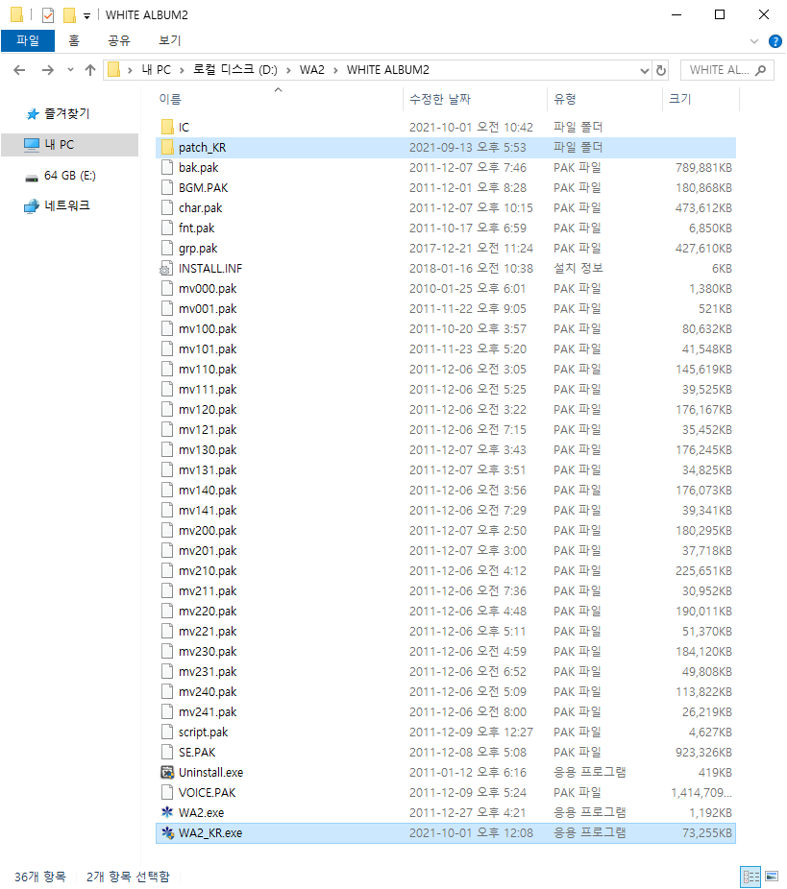Select the BGM.PAK file icon
Screen dimensions: 787x889
[167, 187]
